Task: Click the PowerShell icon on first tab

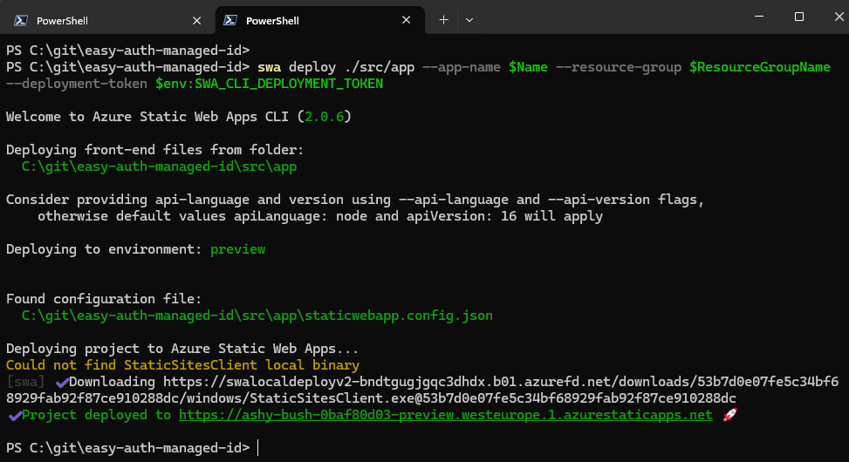Action: tap(21, 21)
